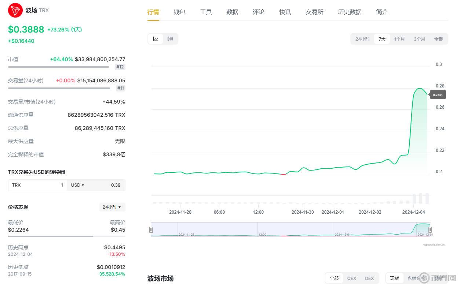Switch to line chart view icon
Viewport: 460px width, 288px height.
(x=156, y=39)
